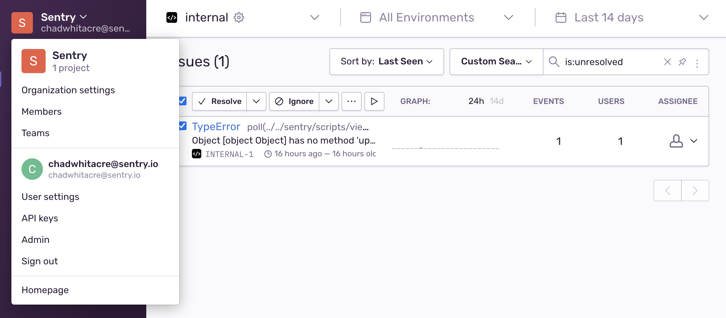Open the TypeError issue link
Image resolution: width=726 pixels, height=318 pixels.
point(216,127)
